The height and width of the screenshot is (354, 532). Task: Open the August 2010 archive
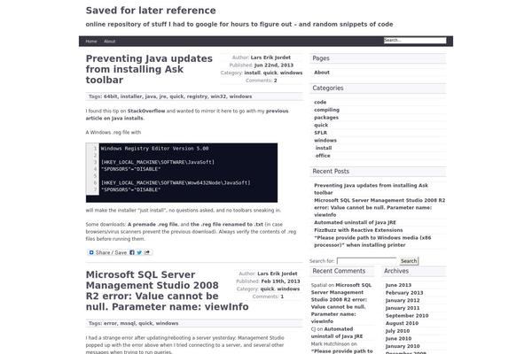coord(402,324)
